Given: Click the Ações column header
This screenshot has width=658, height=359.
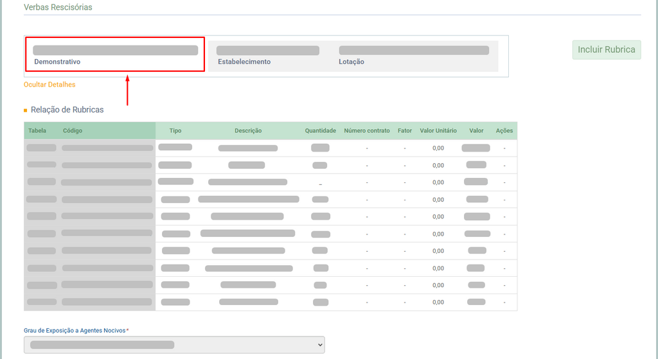Looking at the screenshot, I should click(504, 130).
